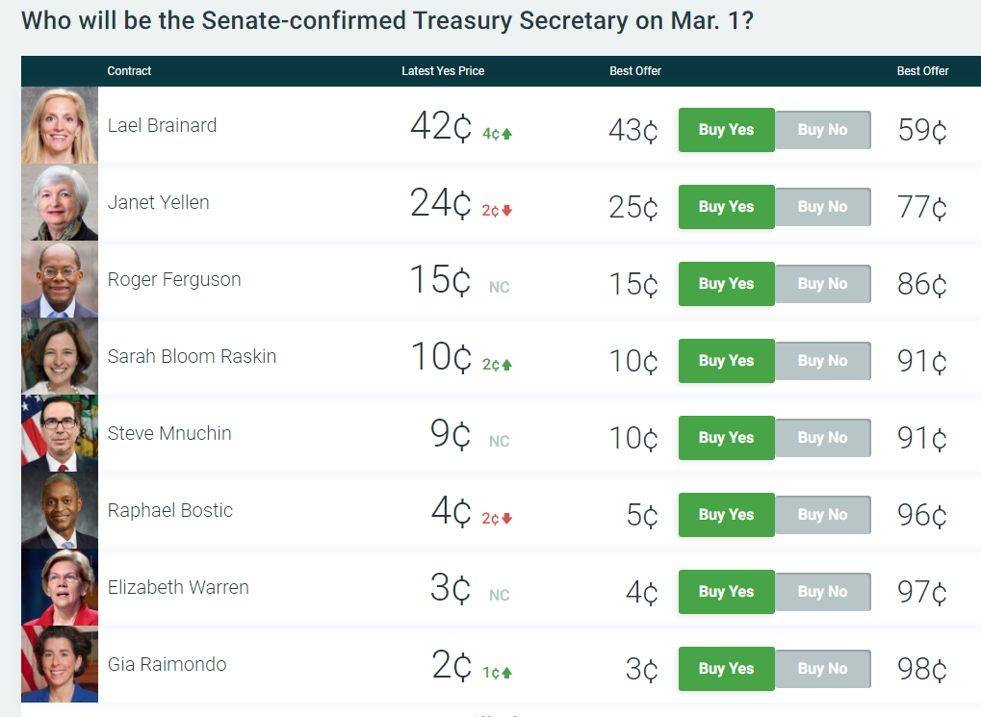Open Janet Yellen's photo thumbnail

click(x=60, y=202)
